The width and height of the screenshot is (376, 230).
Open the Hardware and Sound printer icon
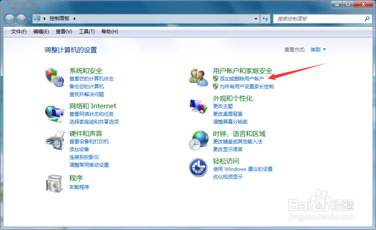pos(55,141)
